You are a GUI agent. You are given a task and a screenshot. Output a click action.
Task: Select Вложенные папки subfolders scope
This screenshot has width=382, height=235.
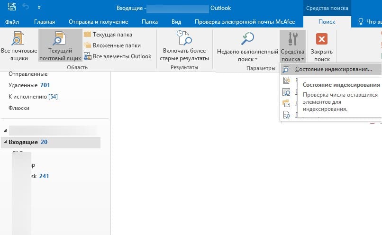click(x=112, y=45)
